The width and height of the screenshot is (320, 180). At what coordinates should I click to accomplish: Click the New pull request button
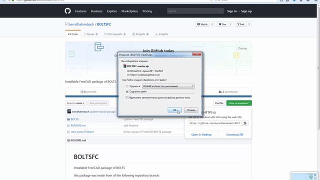pyautogui.click(x=98, y=103)
